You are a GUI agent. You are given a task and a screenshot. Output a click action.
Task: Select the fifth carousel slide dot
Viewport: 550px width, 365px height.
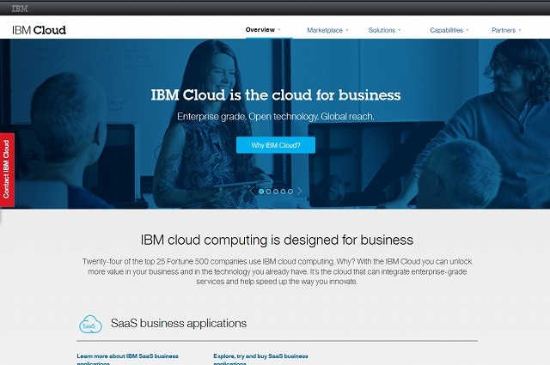pyautogui.click(x=290, y=192)
